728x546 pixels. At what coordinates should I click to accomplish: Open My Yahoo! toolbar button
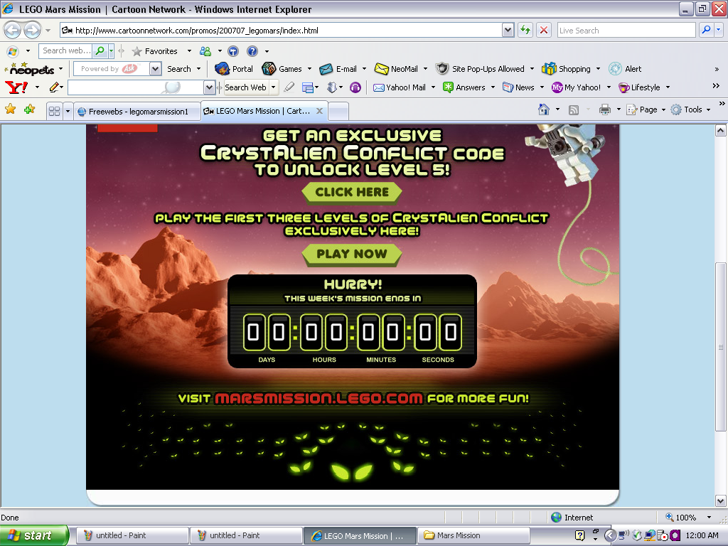(x=576, y=87)
